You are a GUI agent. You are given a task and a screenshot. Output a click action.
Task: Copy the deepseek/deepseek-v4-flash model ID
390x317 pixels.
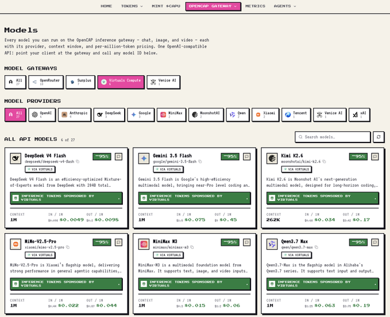(78, 161)
